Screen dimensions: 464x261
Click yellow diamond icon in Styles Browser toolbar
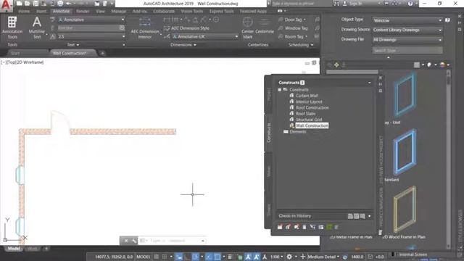pos(336,65)
